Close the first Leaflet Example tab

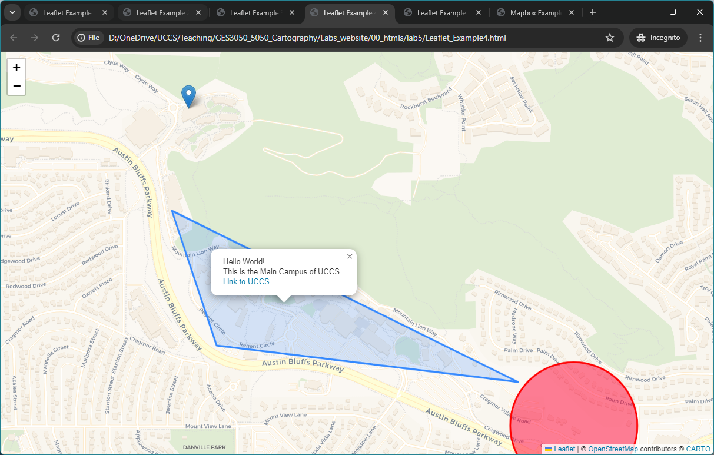(x=104, y=12)
